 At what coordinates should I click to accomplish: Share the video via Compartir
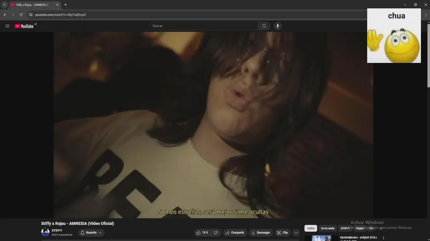click(x=235, y=233)
